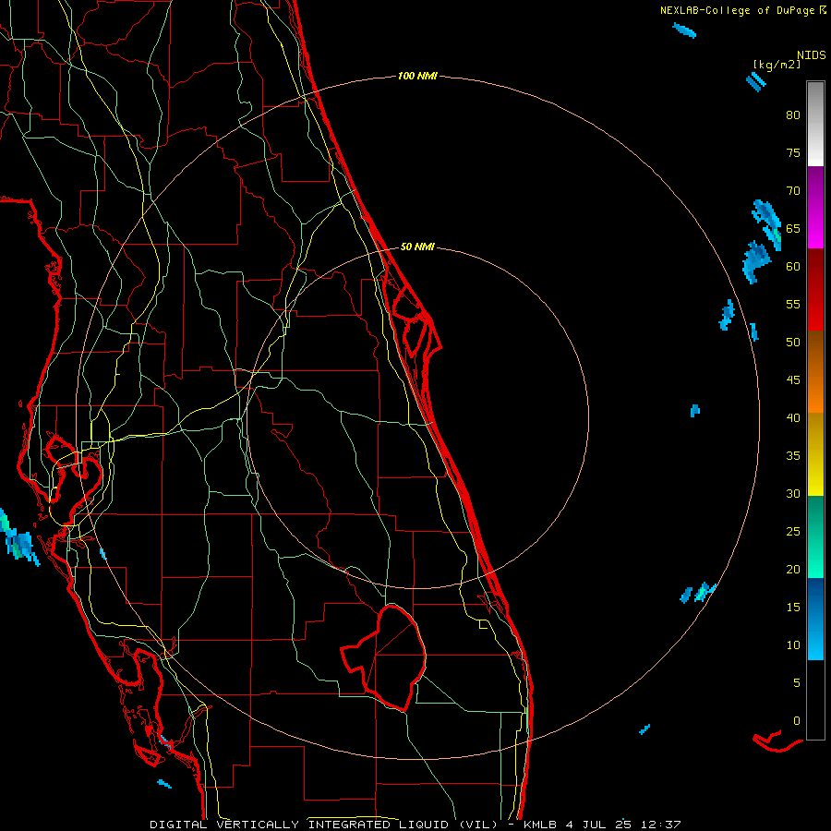The width and height of the screenshot is (831, 831).
Task: Click the 5 value on the legend
Action: click(x=797, y=682)
